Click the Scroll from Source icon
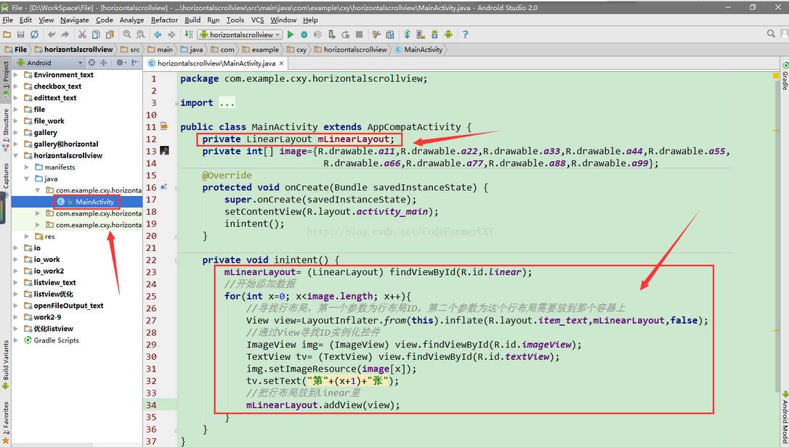Viewport: 789px width, 447px height. (92, 63)
